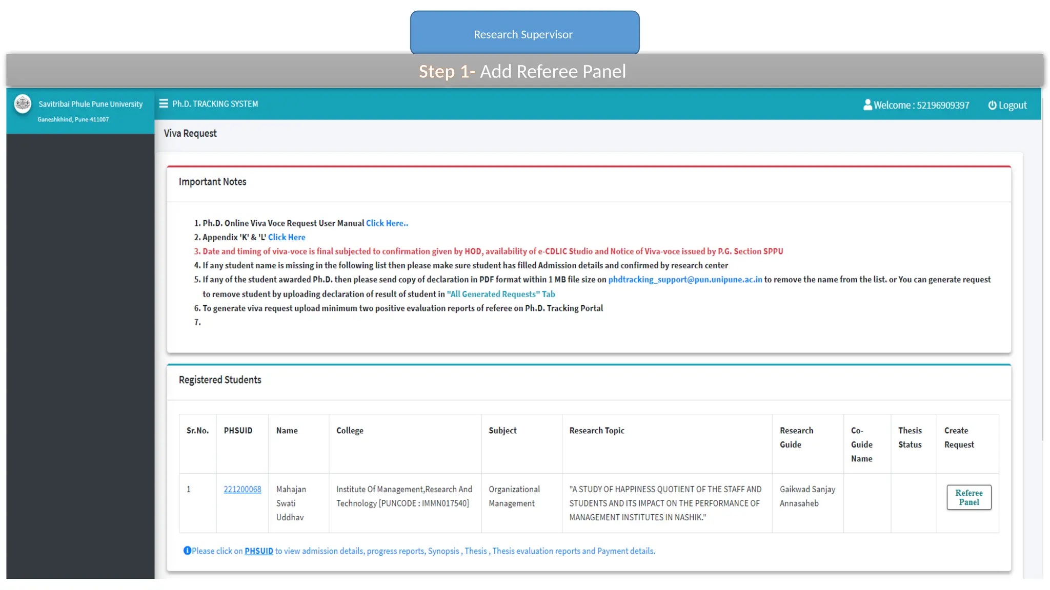The image size is (1050, 590).
Task: Click Ph.D. TRACKING SYSTEM title
Action: (215, 104)
